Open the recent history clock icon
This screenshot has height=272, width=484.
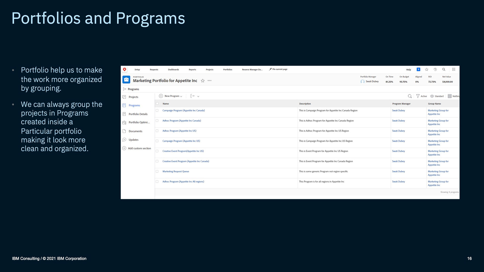(435, 70)
